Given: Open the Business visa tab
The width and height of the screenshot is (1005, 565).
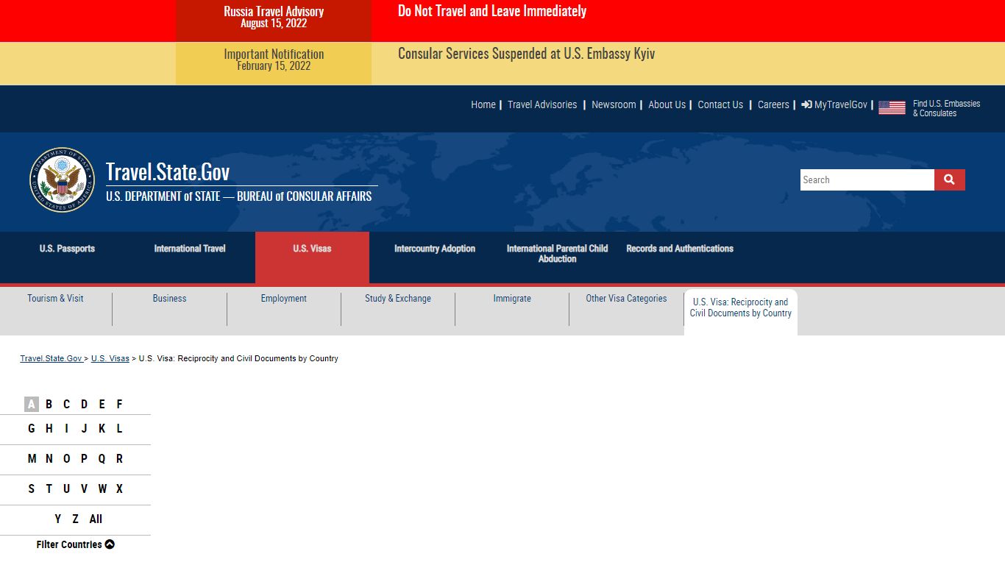Looking at the screenshot, I should coord(169,299).
